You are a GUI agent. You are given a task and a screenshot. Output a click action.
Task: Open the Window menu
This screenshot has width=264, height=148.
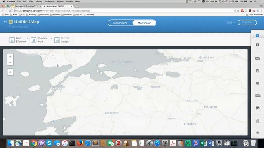(x=69, y=2)
